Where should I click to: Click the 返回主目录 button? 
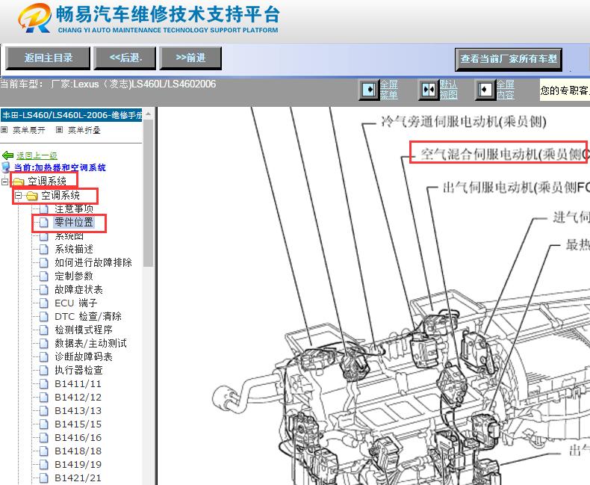point(48,58)
